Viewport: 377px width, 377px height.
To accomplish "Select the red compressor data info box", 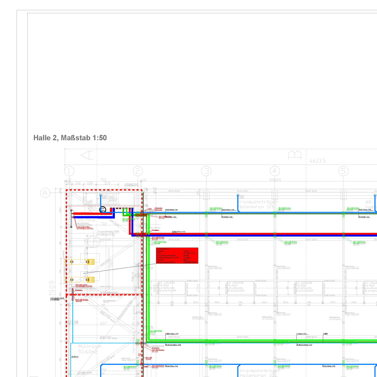I will [177, 256].
